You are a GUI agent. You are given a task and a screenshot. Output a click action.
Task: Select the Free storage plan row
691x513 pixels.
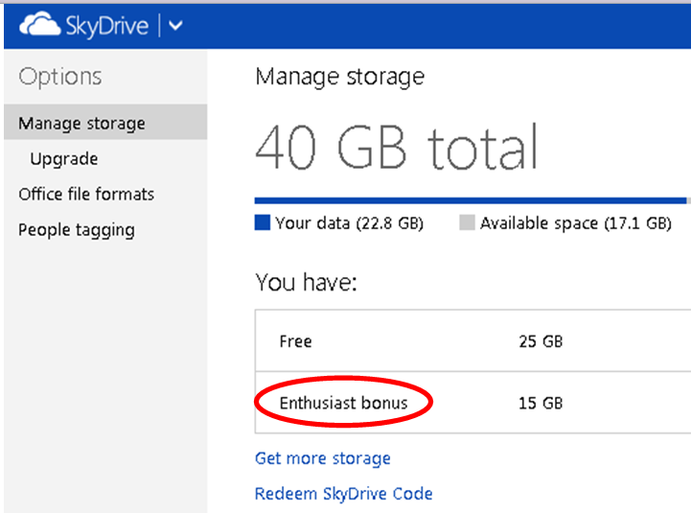click(x=295, y=341)
